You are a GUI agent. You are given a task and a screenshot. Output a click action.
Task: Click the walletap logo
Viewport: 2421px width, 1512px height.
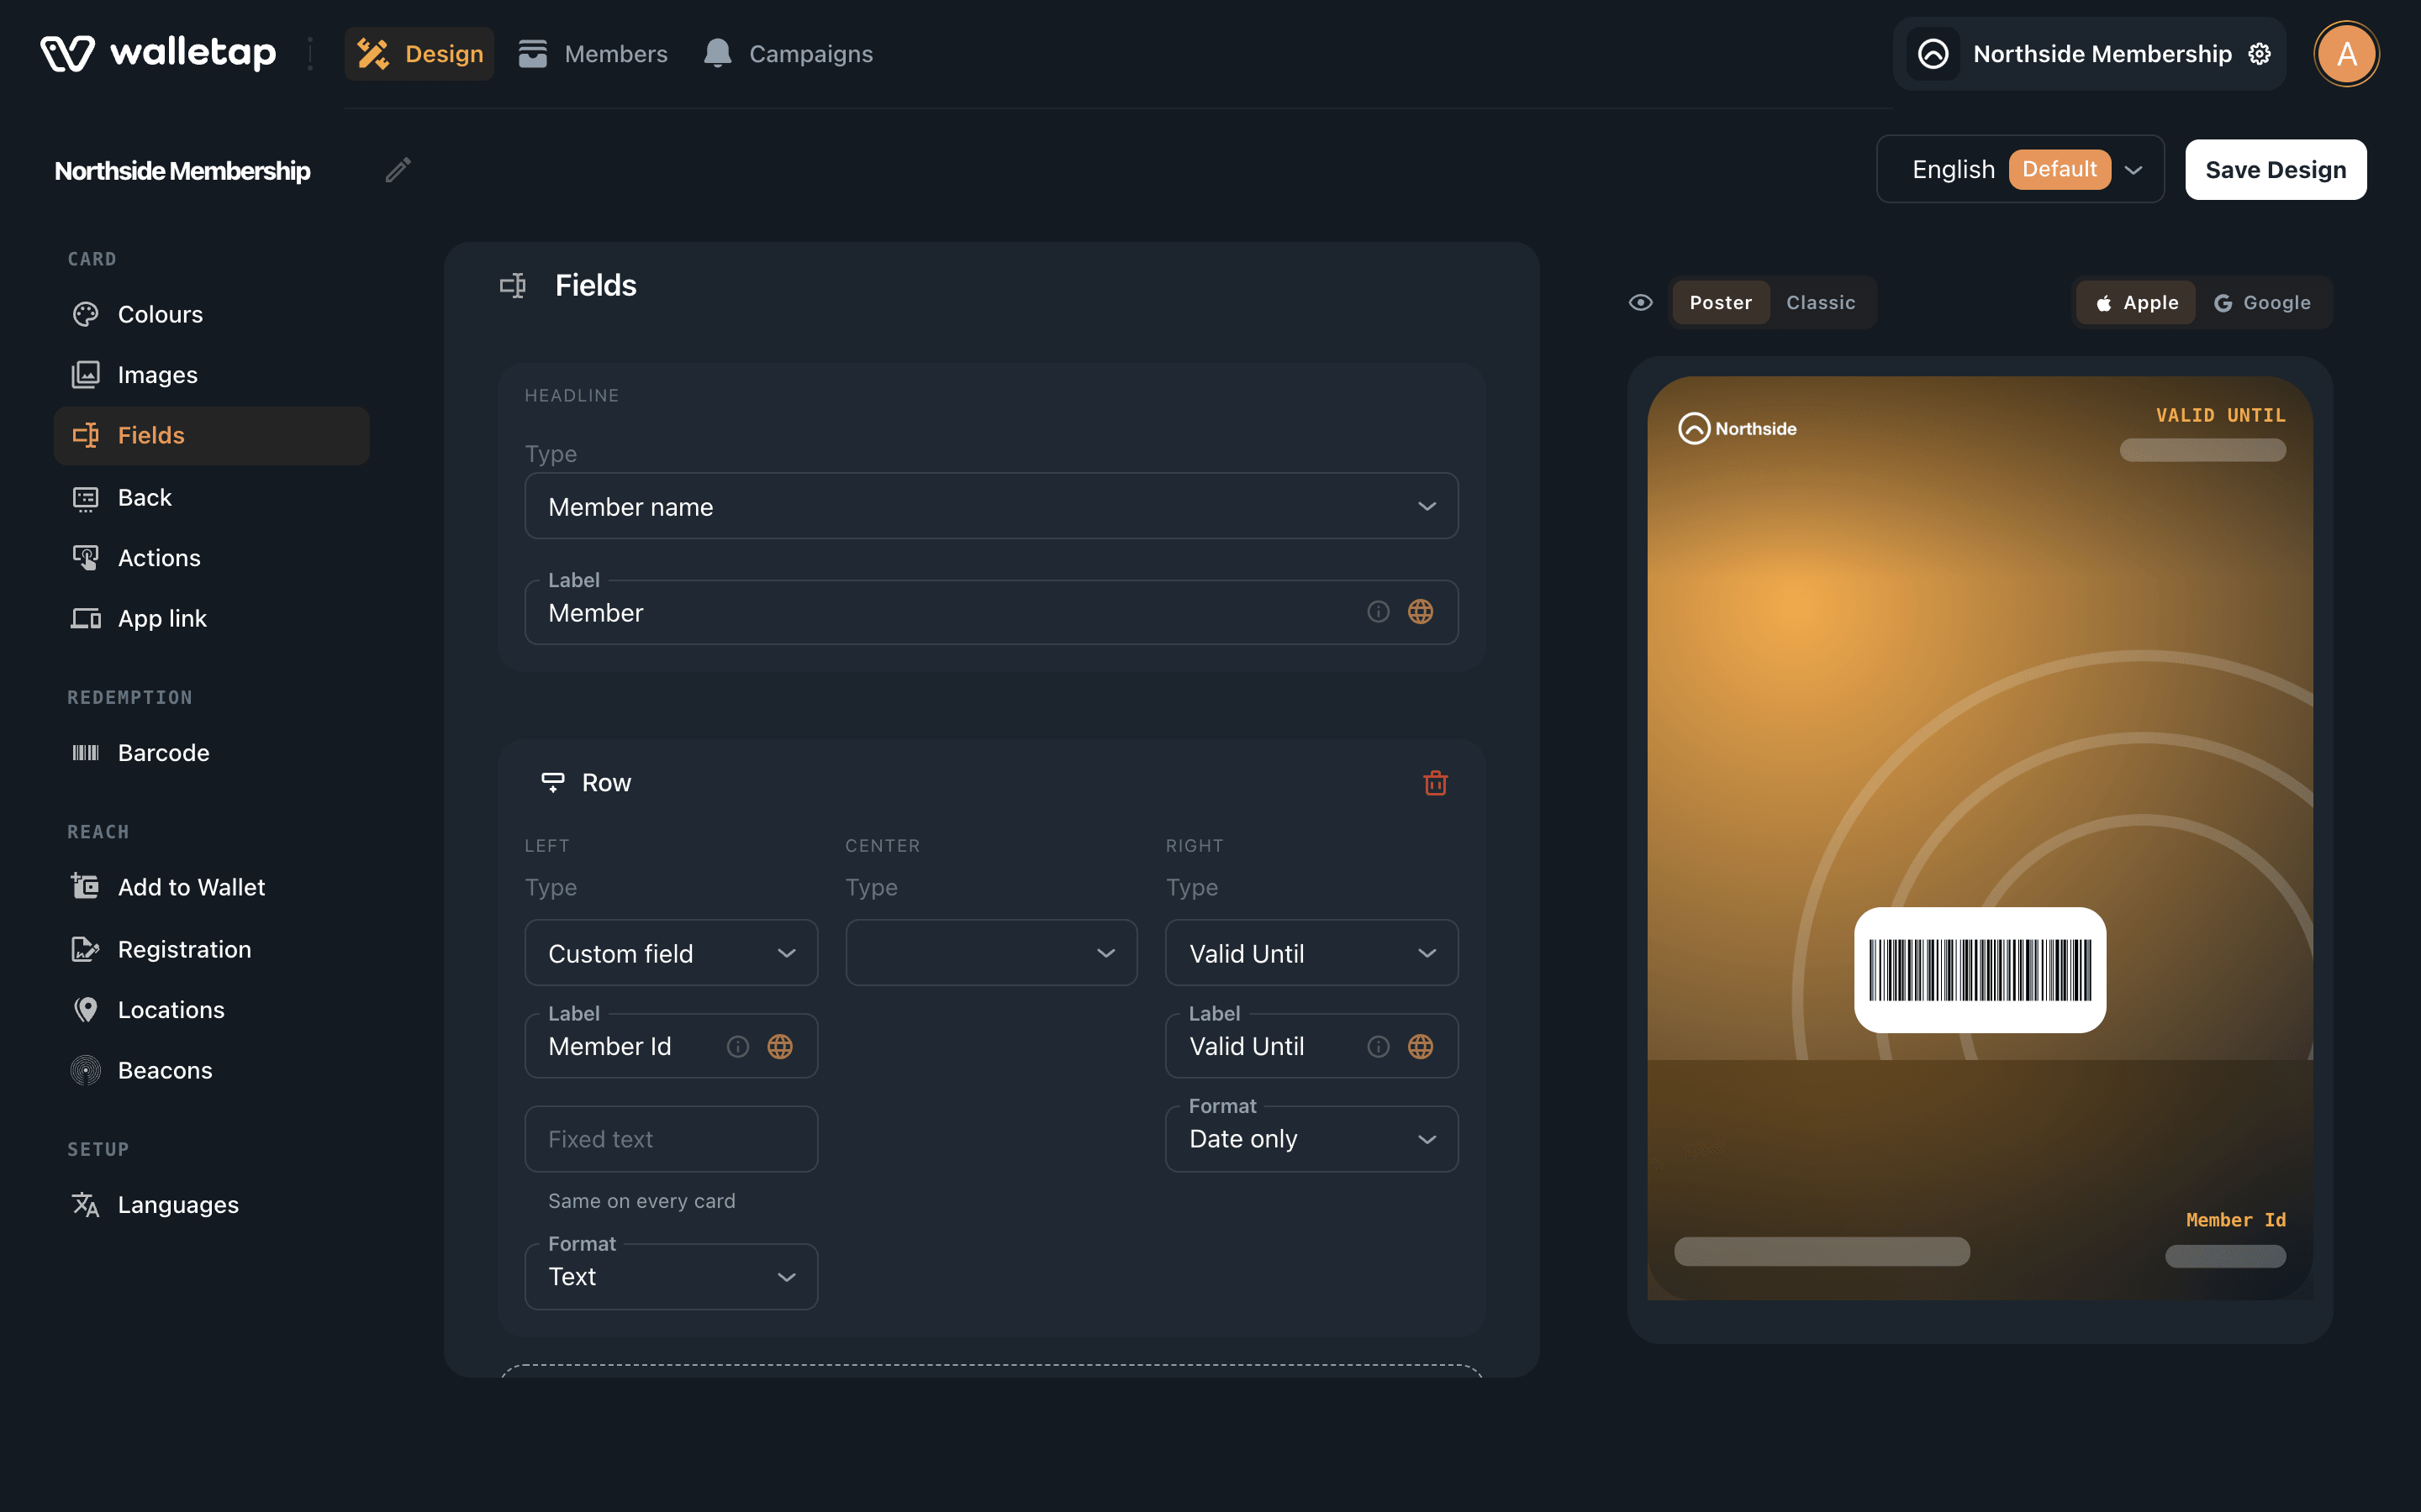(158, 54)
